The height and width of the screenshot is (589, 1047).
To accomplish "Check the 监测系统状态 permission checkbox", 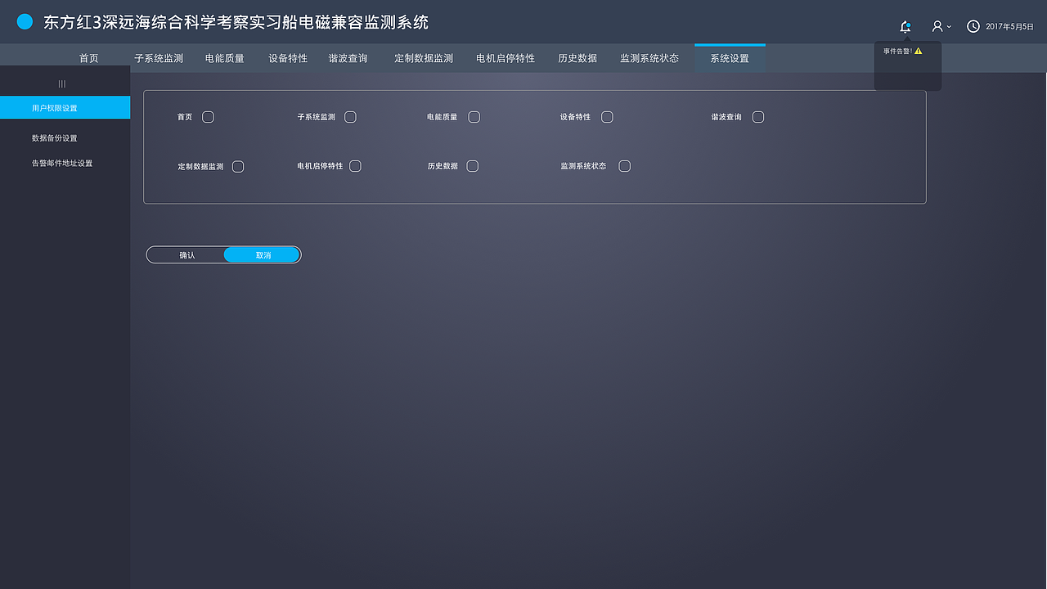I will tap(624, 166).
